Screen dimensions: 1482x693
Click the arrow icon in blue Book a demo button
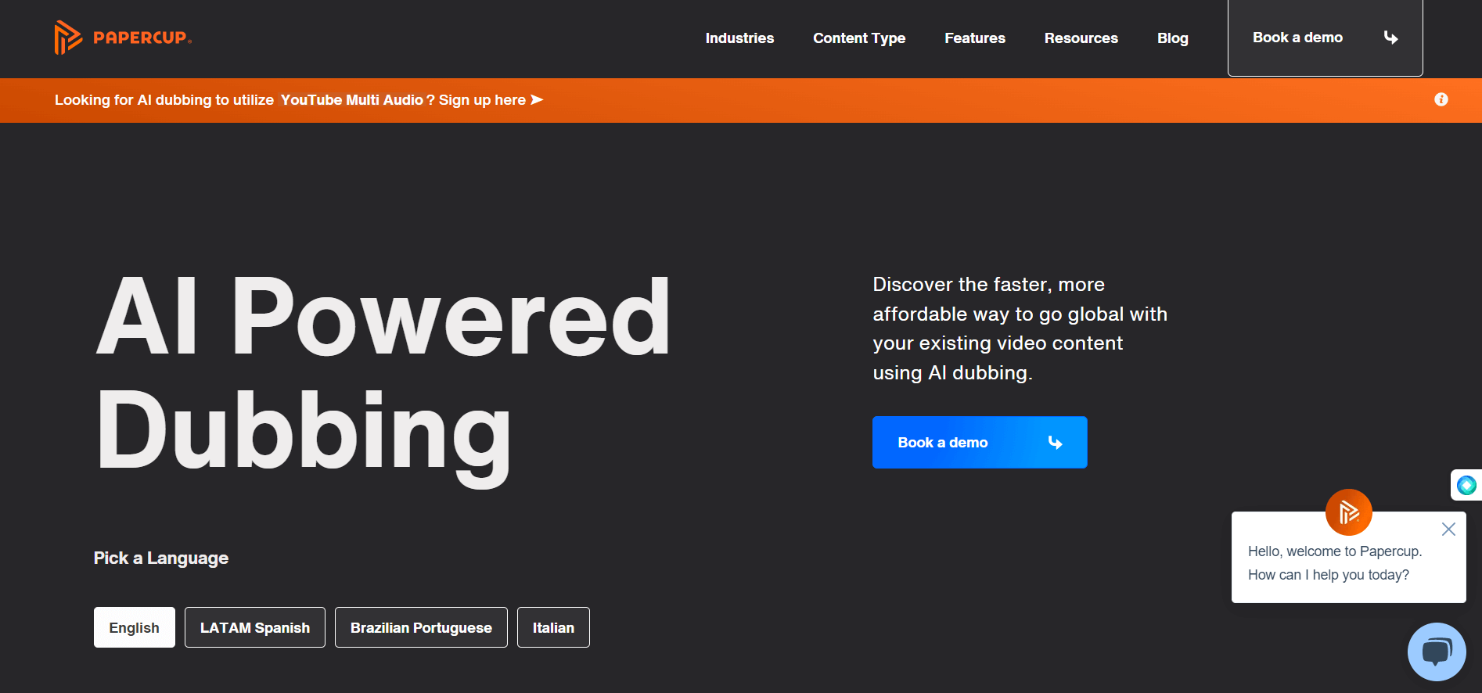[x=1055, y=443]
